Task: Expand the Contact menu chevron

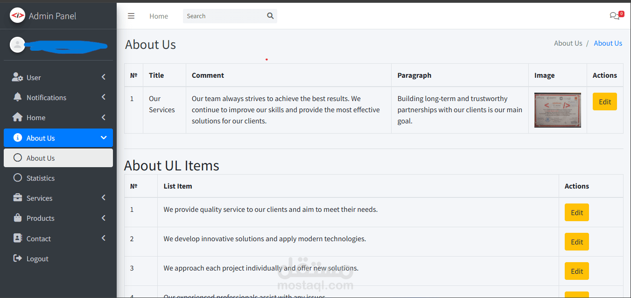Action: coord(104,238)
